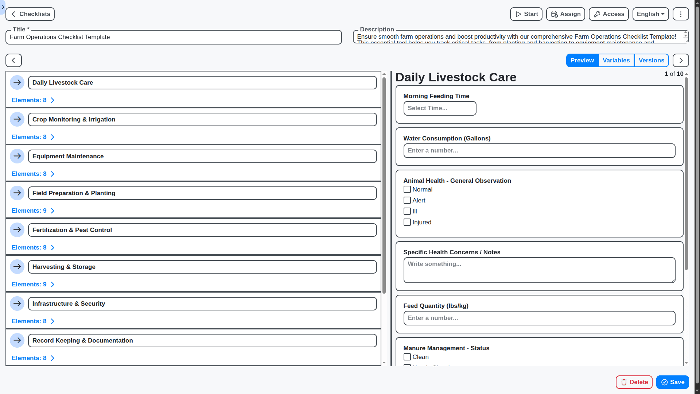
Task: Expand Elements under Harvesting & Storage
Action: (33, 284)
